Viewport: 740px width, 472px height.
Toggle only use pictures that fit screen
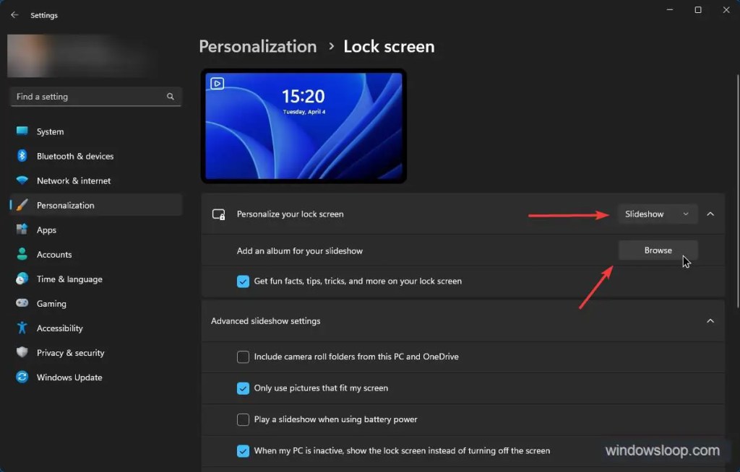pyautogui.click(x=243, y=388)
